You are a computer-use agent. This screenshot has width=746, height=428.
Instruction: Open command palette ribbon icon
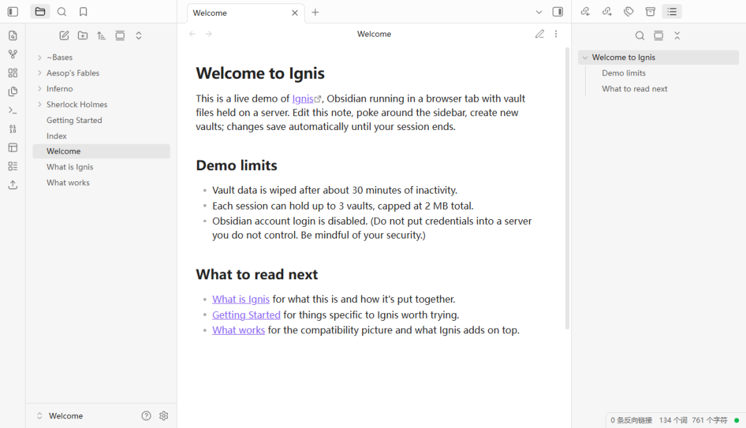(13, 111)
